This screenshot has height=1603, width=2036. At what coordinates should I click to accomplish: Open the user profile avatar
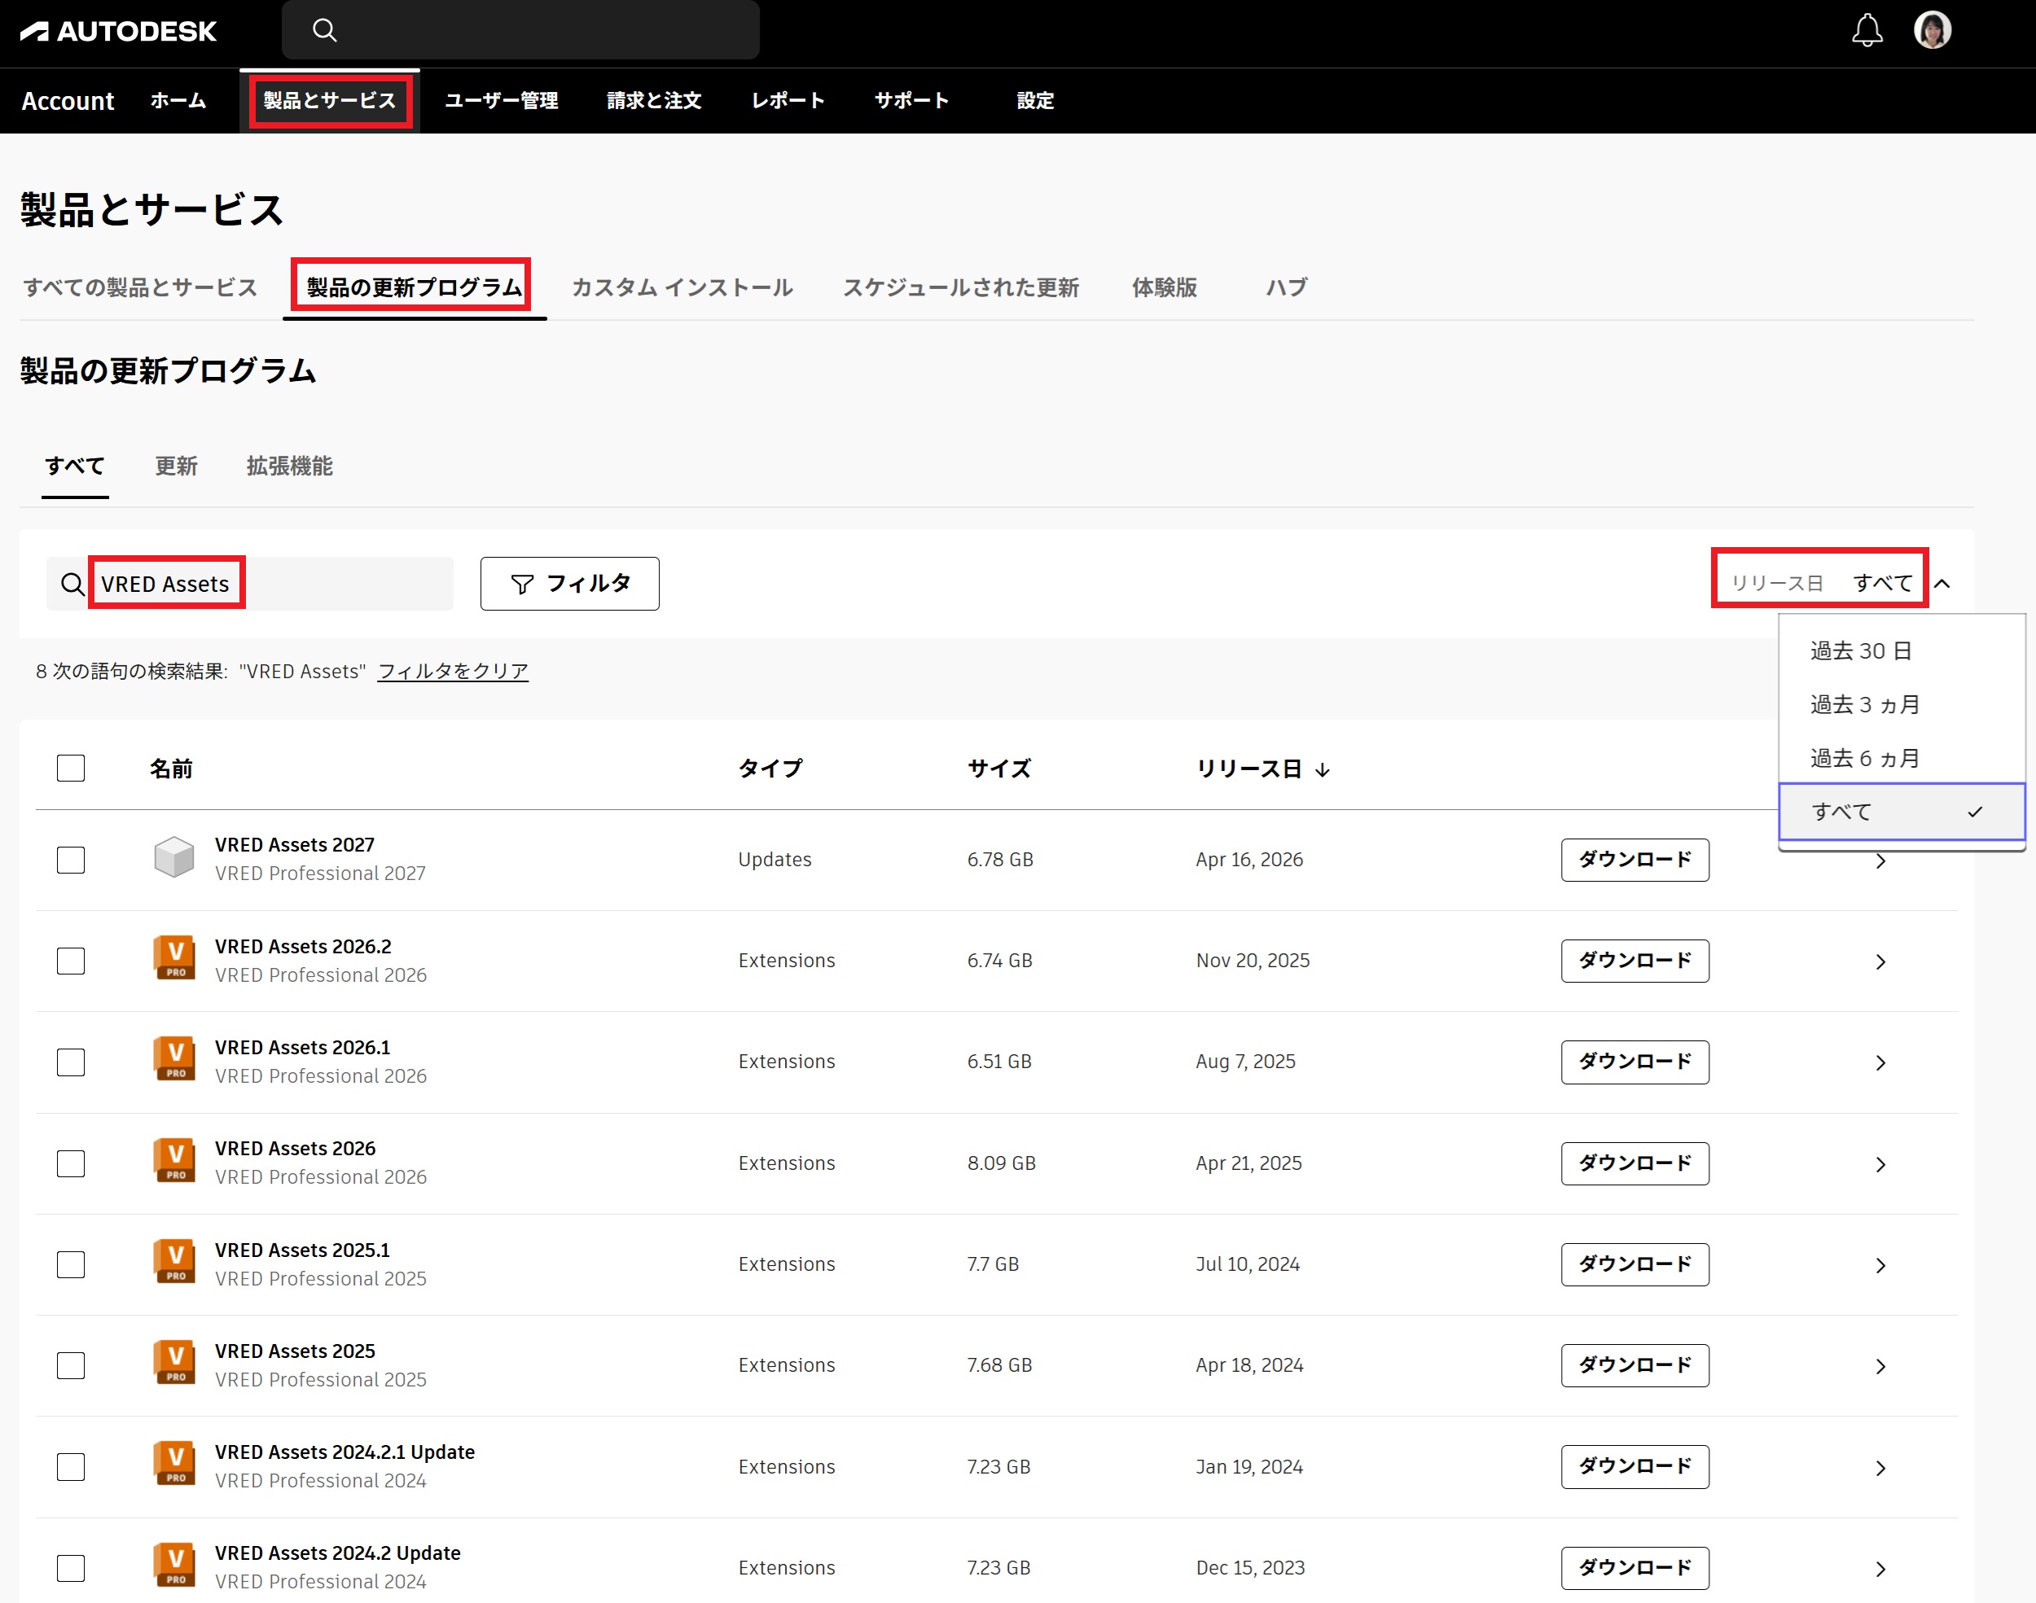[1932, 30]
